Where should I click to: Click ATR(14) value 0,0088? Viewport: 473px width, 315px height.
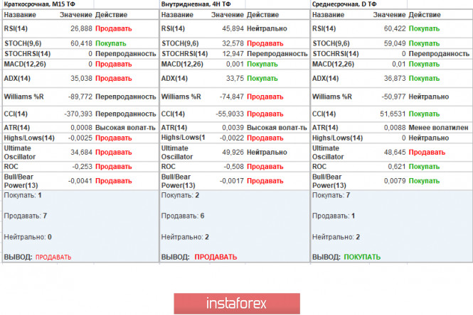click(395, 128)
